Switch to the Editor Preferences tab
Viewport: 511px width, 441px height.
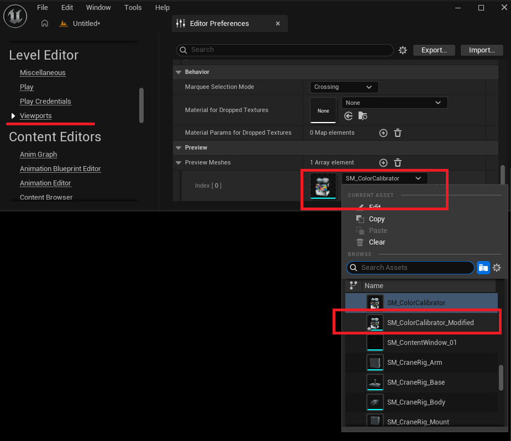point(229,23)
